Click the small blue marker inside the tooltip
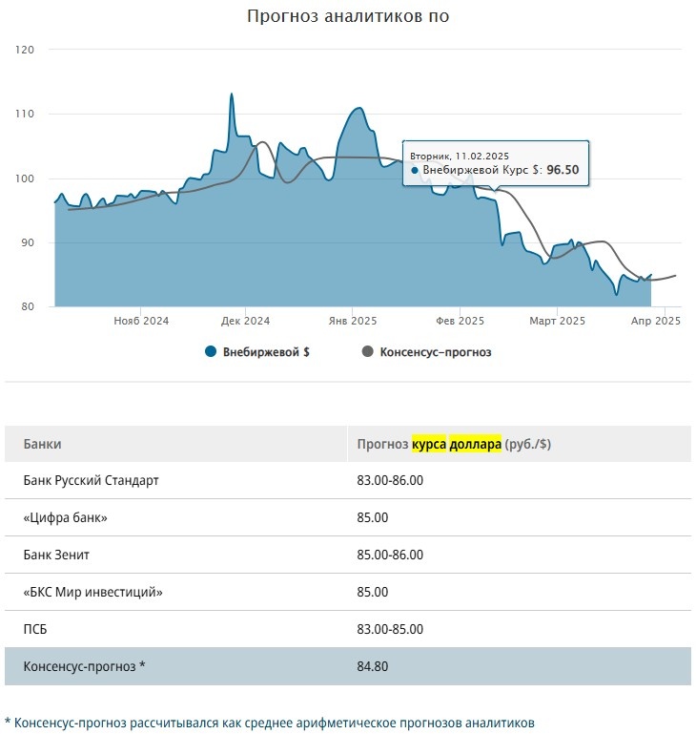This screenshot has width=696, height=734. click(415, 171)
